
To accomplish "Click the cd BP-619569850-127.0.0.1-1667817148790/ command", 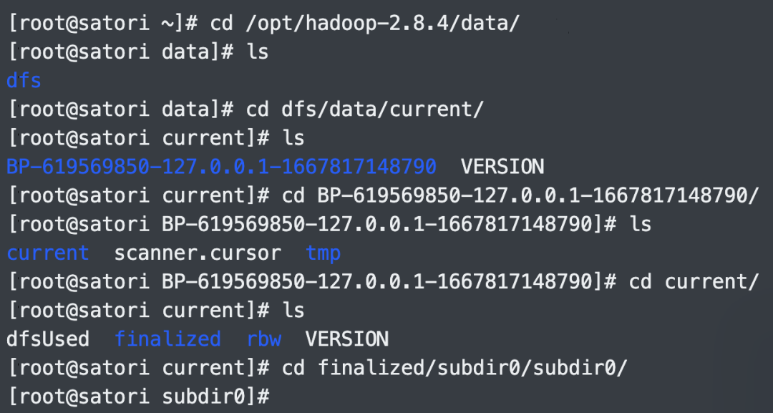I will (x=520, y=195).
